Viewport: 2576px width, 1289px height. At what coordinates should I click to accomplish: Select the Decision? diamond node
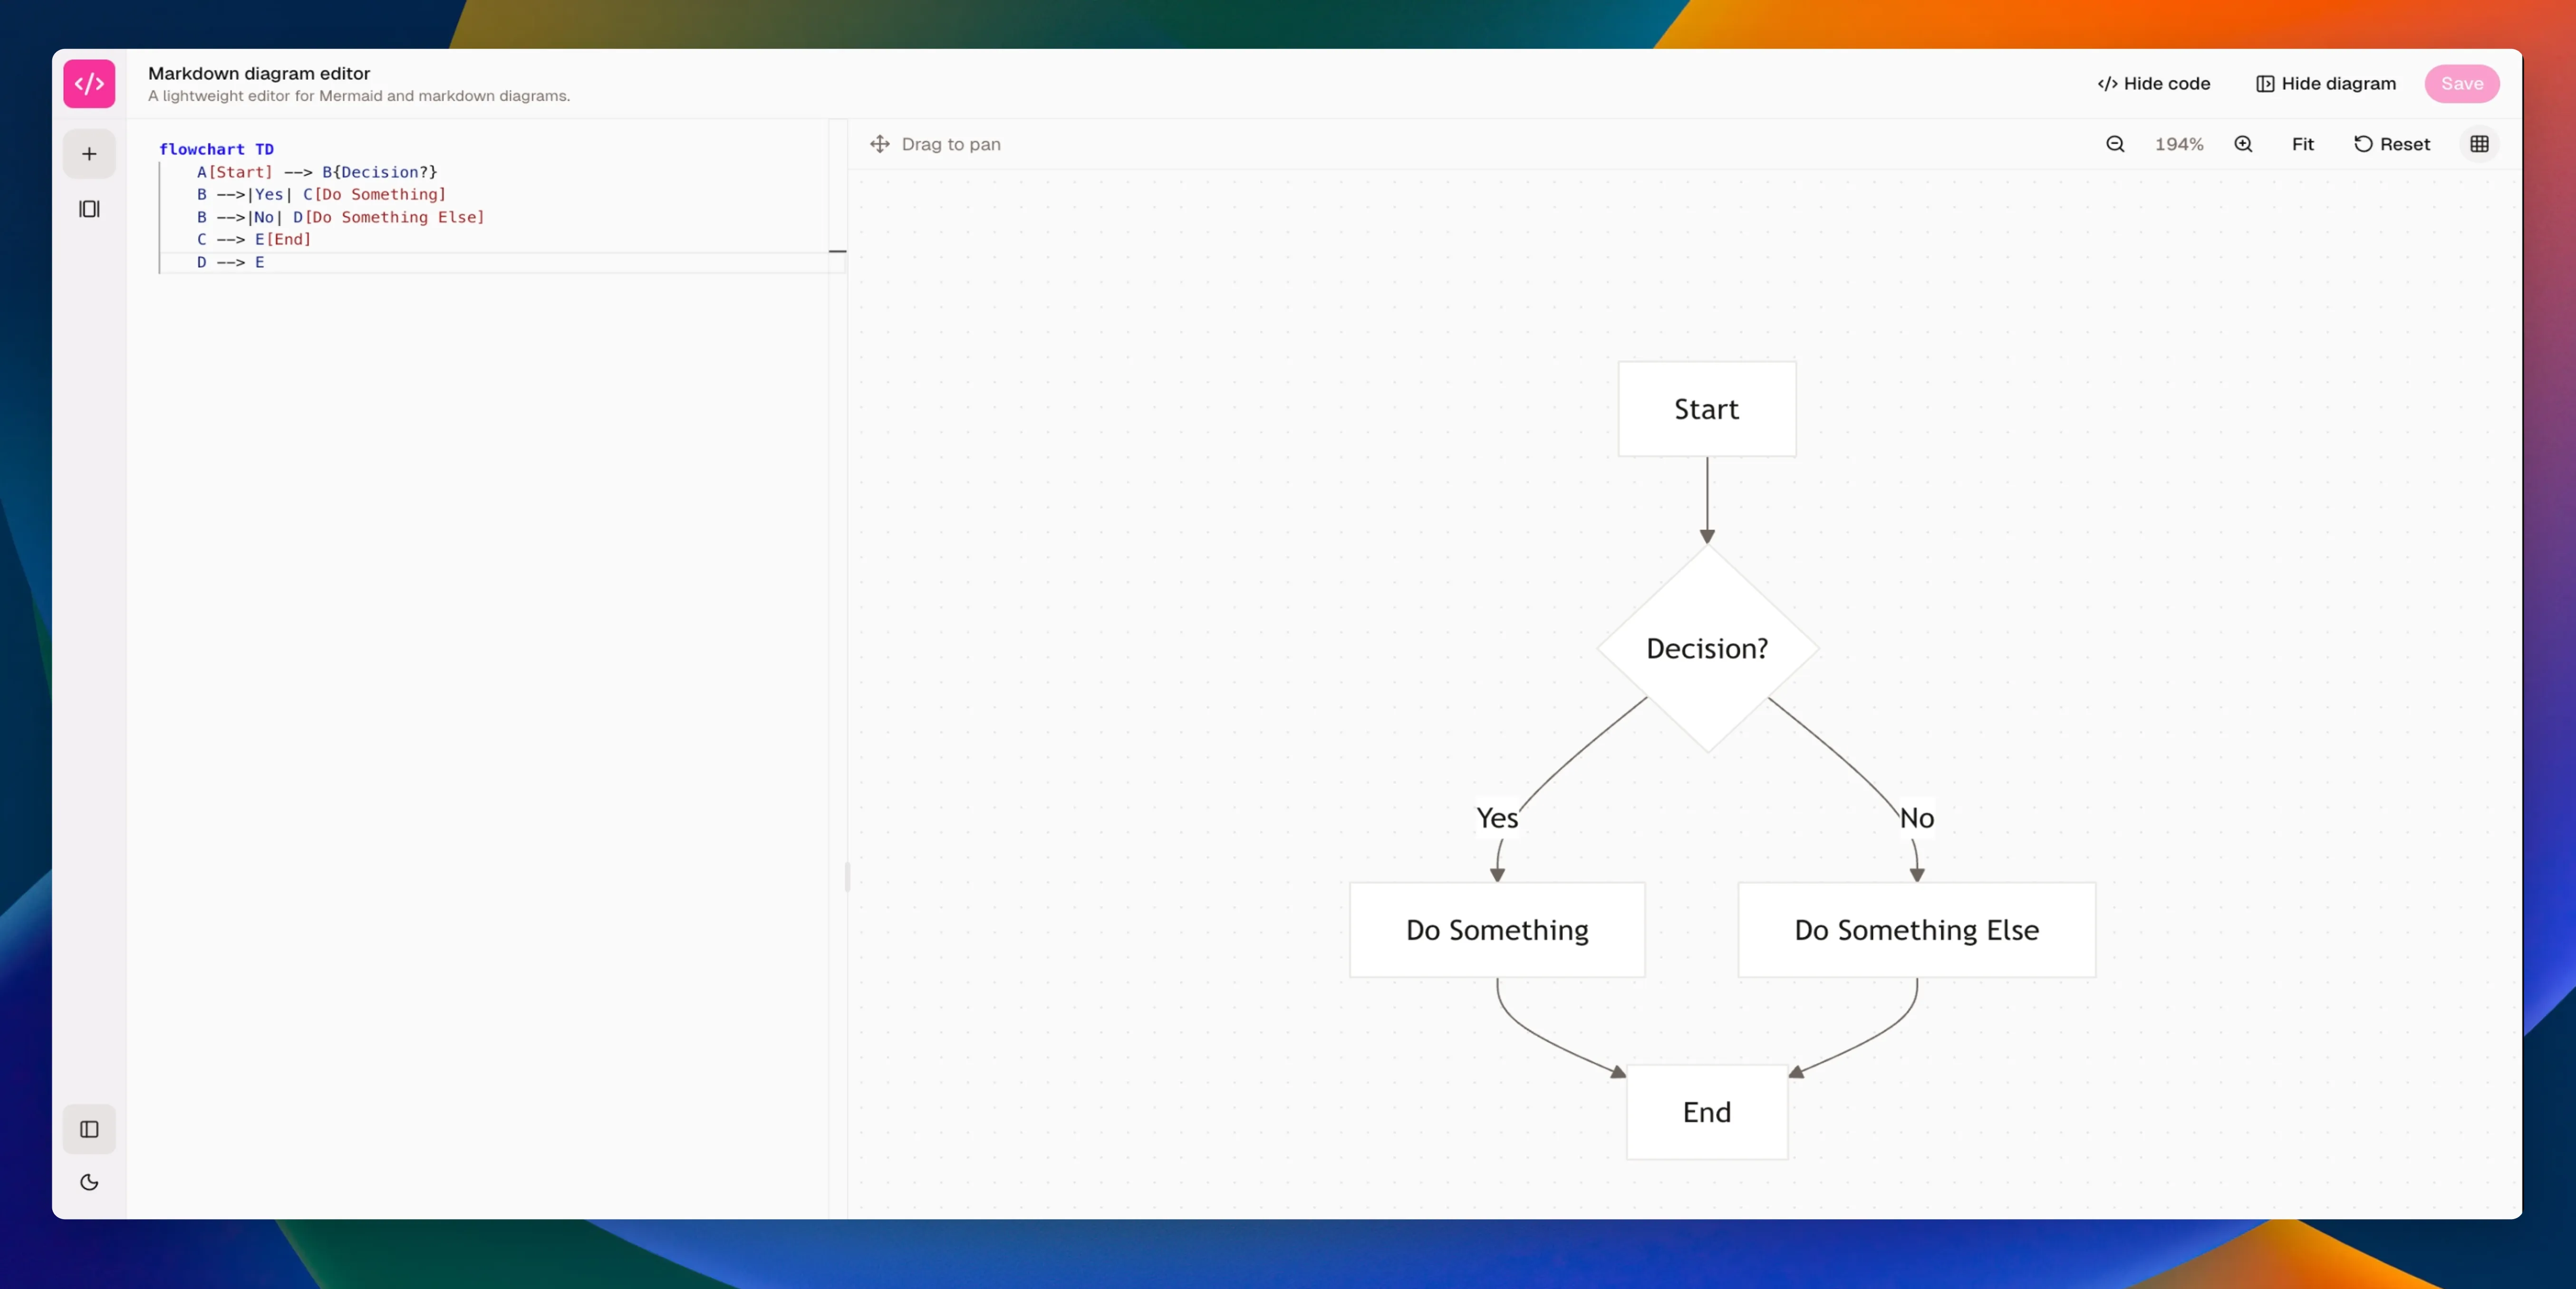click(x=1706, y=648)
